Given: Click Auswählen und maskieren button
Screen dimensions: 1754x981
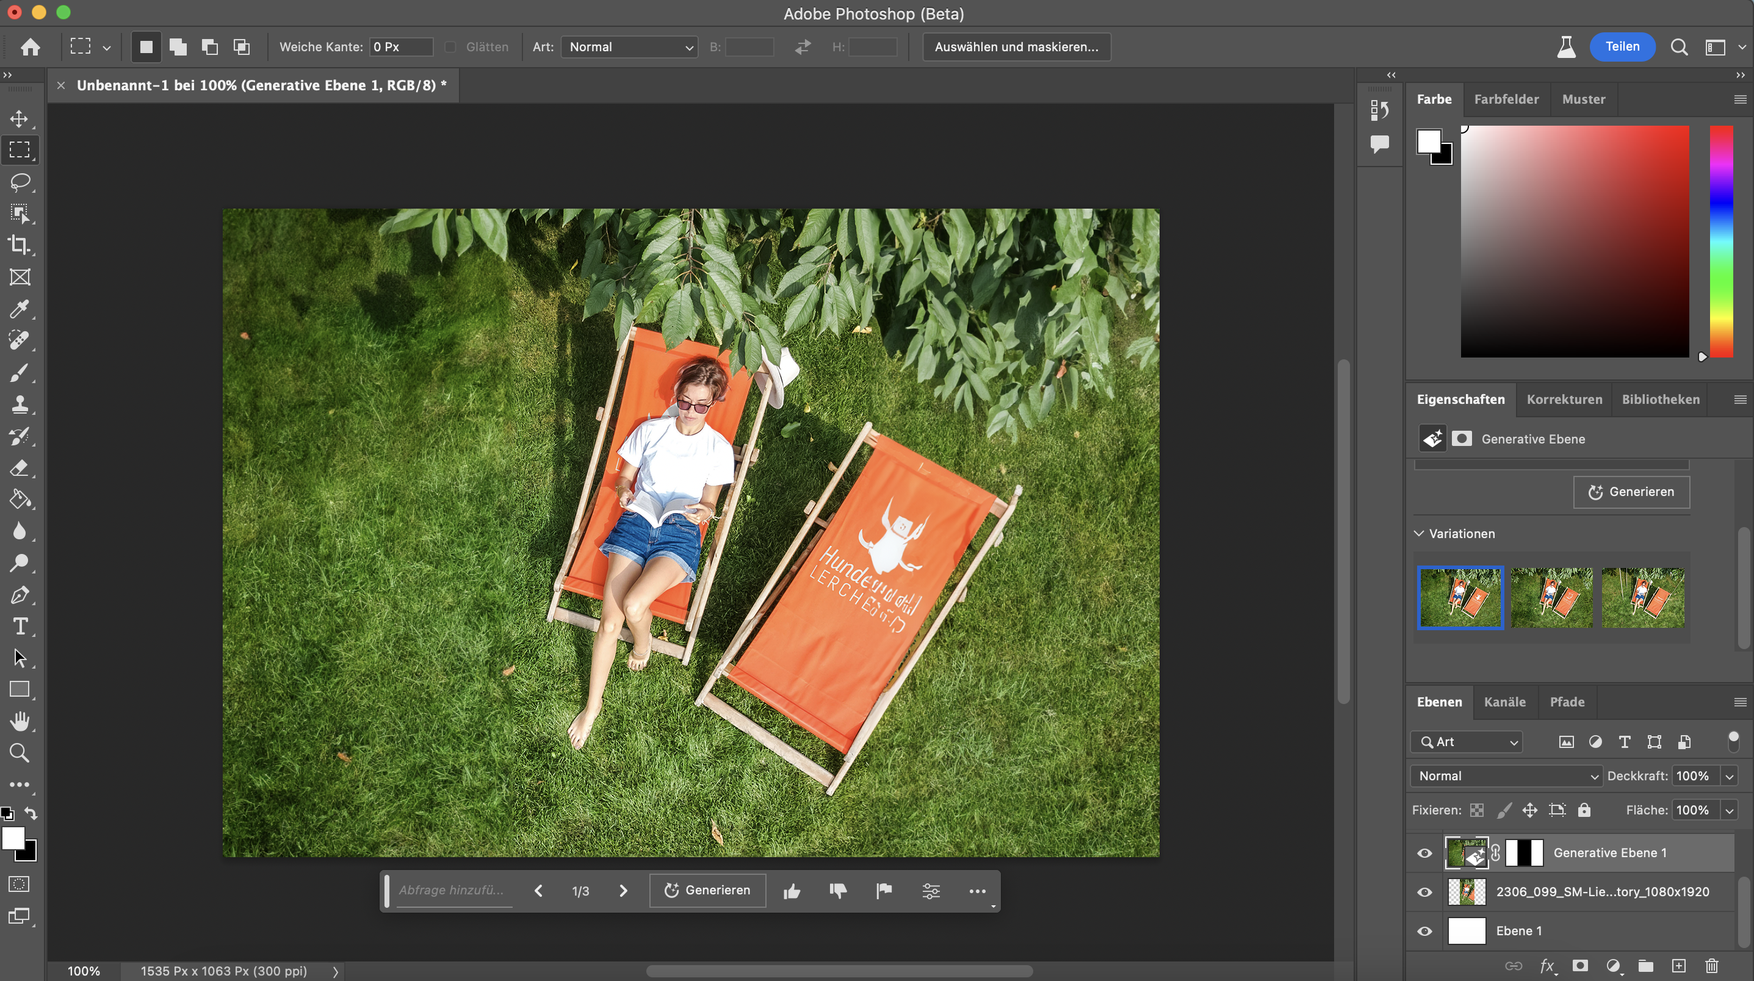Looking at the screenshot, I should [x=1016, y=47].
